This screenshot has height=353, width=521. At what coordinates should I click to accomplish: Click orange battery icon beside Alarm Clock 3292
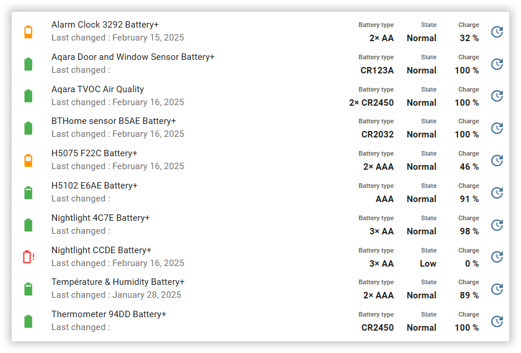click(28, 32)
